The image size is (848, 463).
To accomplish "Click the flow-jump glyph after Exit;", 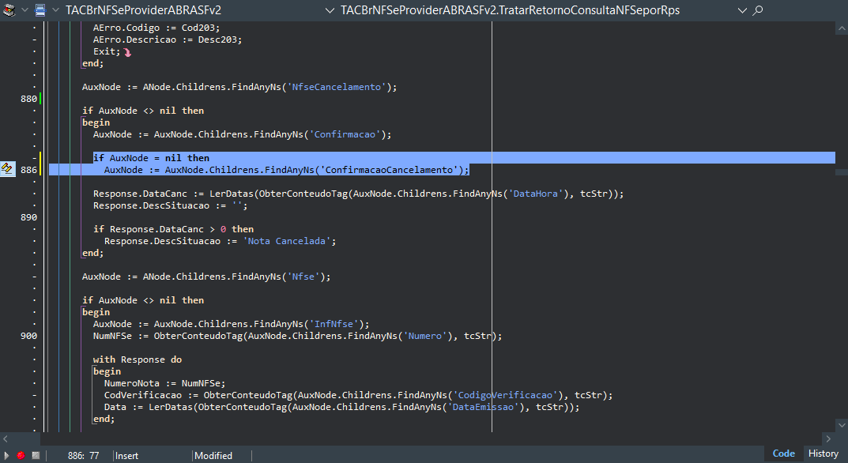I will (x=127, y=52).
